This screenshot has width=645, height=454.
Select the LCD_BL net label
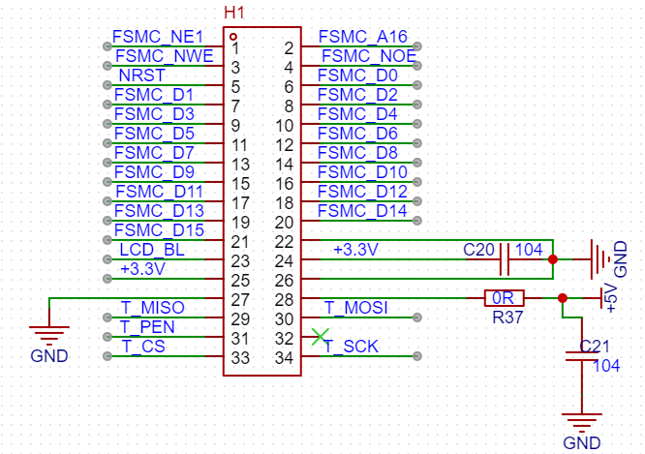tap(152, 249)
